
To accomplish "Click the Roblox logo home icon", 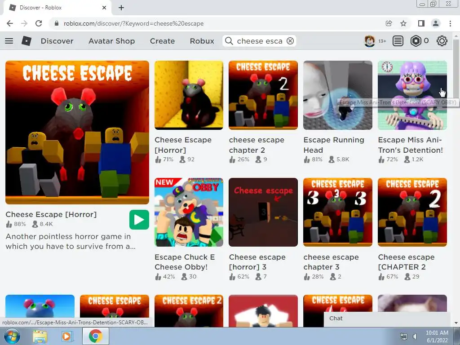I will click(27, 41).
